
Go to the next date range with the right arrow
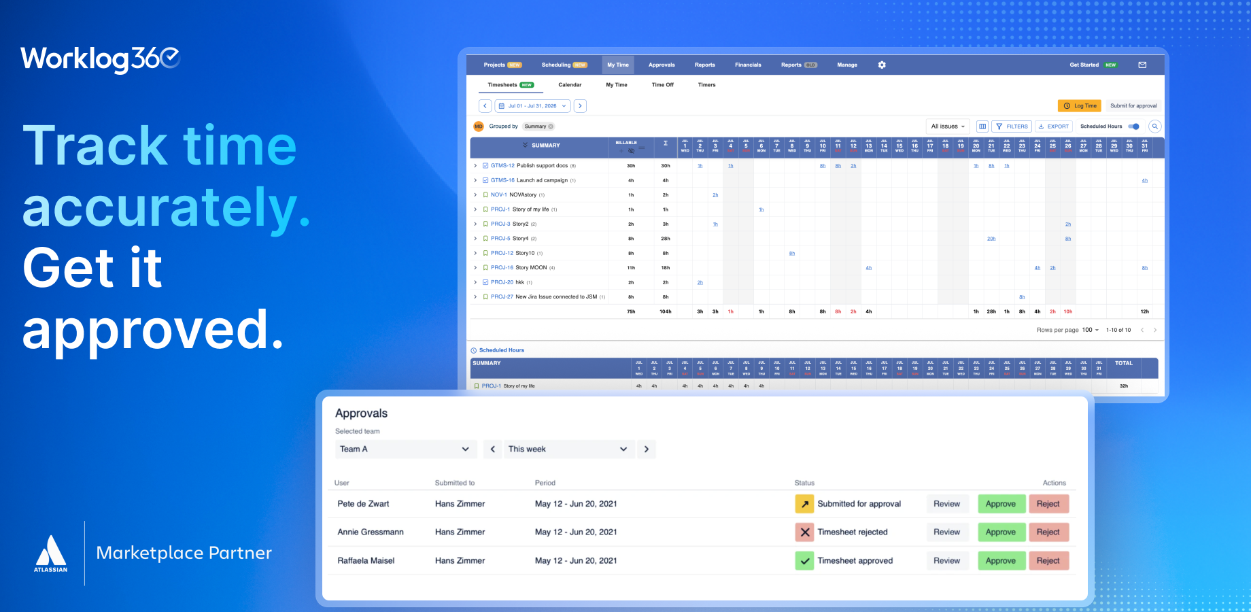coord(580,106)
